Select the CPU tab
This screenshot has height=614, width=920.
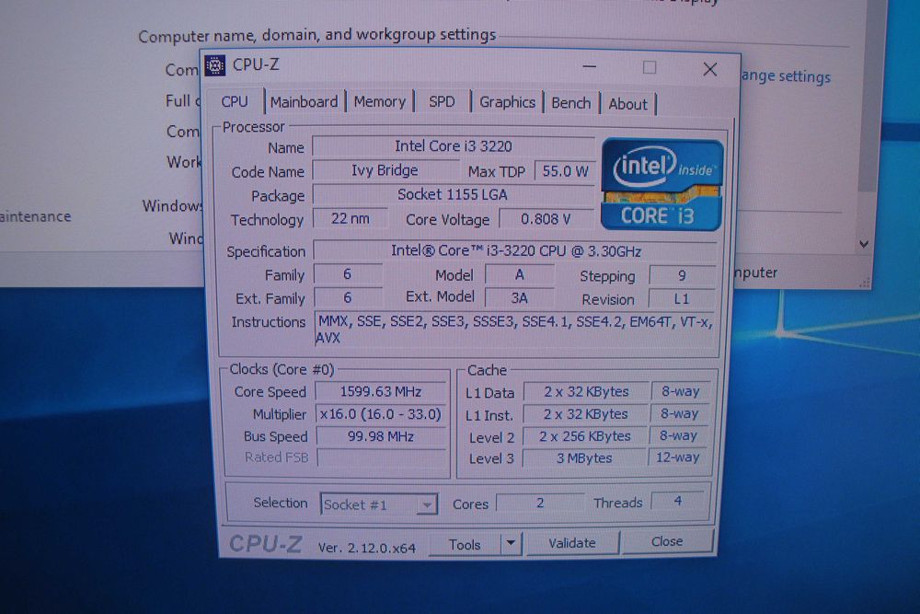[x=235, y=101]
